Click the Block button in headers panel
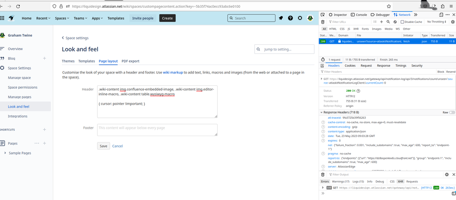The width and height of the screenshot is (456, 200). (x=440, y=72)
